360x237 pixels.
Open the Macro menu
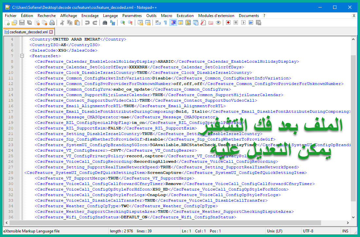(x=167, y=16)
